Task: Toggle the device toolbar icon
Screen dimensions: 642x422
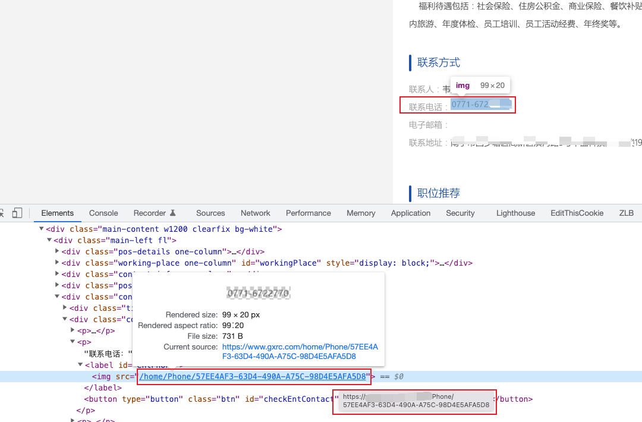Action: click(17, 213)
